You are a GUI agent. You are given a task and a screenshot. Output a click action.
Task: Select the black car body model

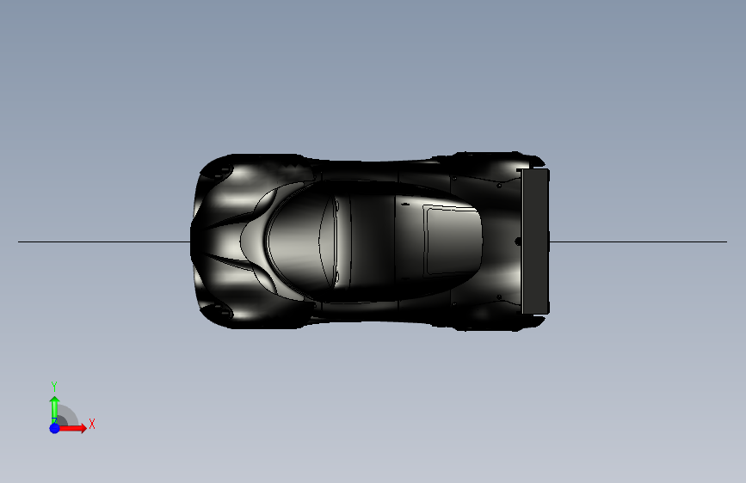point(370,241)
